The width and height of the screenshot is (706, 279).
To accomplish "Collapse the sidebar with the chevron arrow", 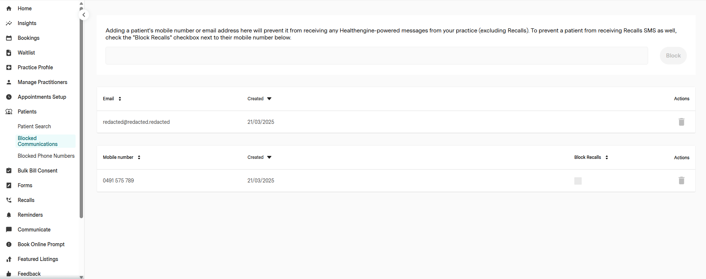I will (x=84, y=15).
